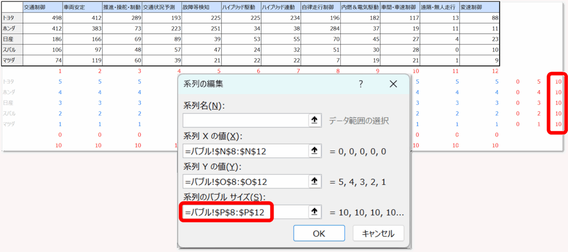Click the preview text '= 0, 0, 0, 0, 0'
The width and height of the screenshot is (568, 252).
coord(358,151)
